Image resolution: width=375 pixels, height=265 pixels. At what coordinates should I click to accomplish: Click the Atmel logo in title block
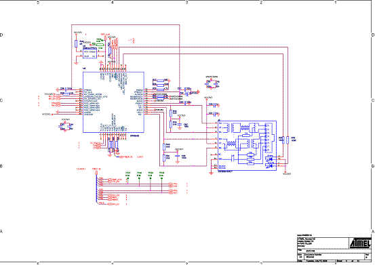360,243
